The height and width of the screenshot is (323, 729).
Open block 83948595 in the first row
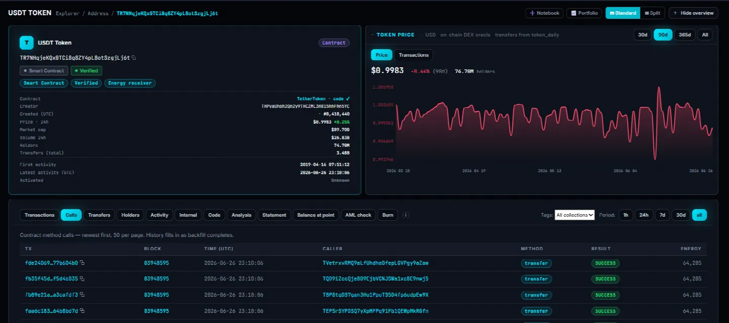(x=156, y=263)
